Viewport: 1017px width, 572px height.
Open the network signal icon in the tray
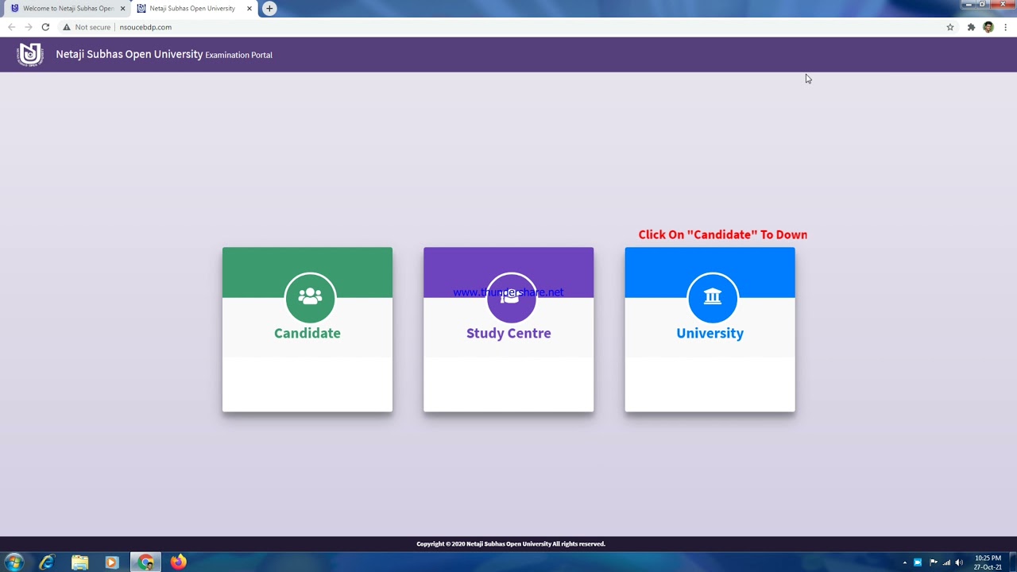(946, 562)
